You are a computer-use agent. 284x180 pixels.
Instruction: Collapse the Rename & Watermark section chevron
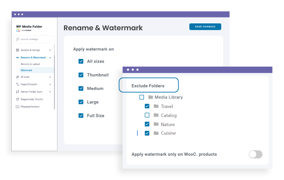[x=50, y=58]
